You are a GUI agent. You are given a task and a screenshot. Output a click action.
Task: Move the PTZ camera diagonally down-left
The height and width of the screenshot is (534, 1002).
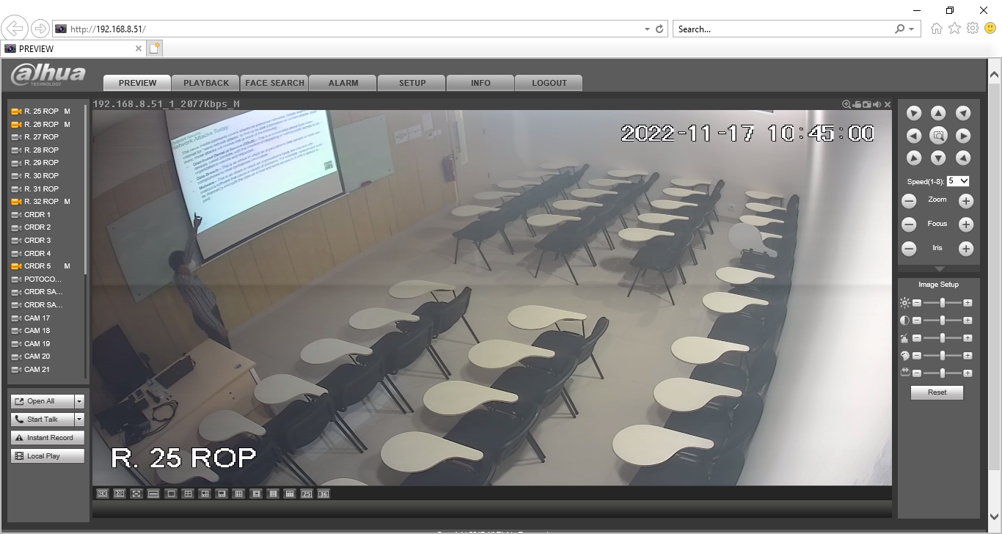(x=914, y=158)
